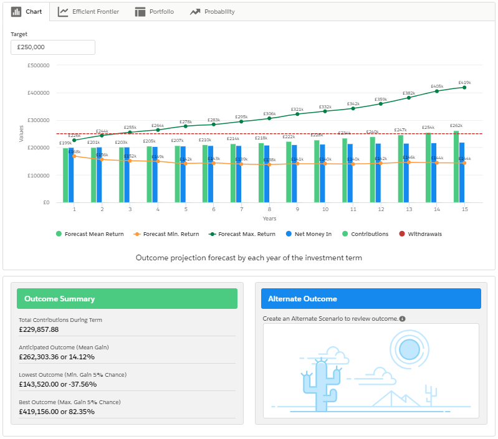The height and width of the screenshot is (439, 498).
Task: Click the desert cactus illustration placeholder
Action: click(371, 371)
